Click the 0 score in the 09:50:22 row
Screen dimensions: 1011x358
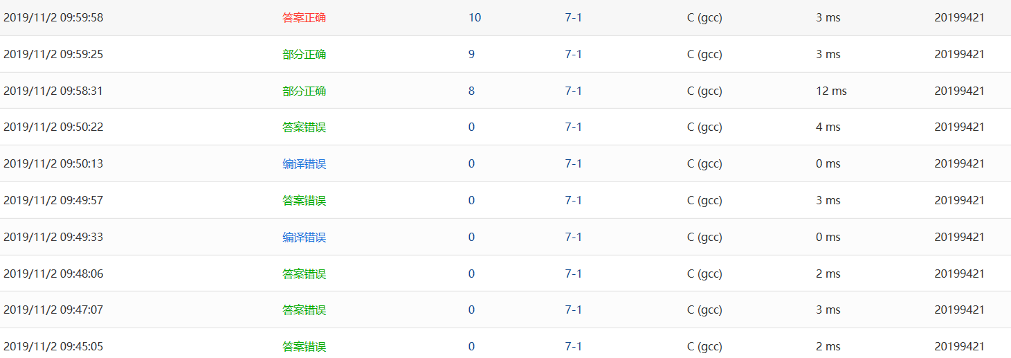[471, 127]
